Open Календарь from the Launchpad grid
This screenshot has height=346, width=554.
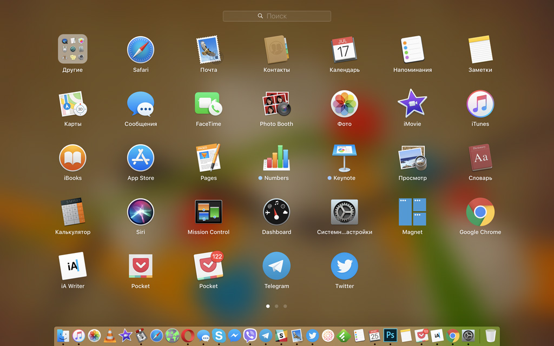click(344, 49)
